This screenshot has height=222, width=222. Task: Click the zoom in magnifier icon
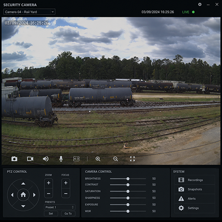[x=98, y=159]
